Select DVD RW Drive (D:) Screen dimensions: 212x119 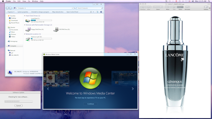pos(62,29)
